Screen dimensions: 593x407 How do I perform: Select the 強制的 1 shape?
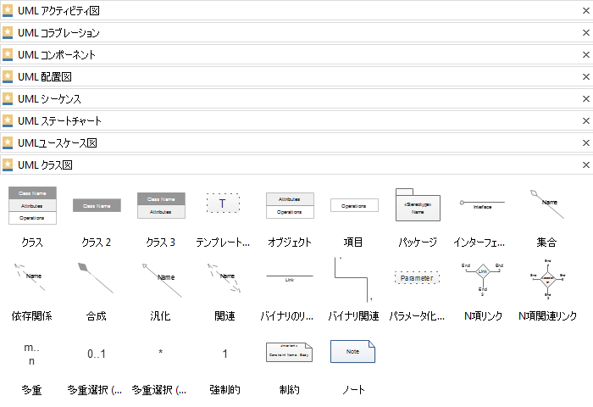[225, 354]
